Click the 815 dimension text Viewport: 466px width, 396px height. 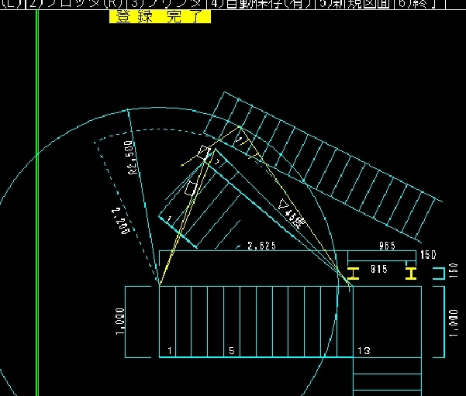tap(379, 269)
